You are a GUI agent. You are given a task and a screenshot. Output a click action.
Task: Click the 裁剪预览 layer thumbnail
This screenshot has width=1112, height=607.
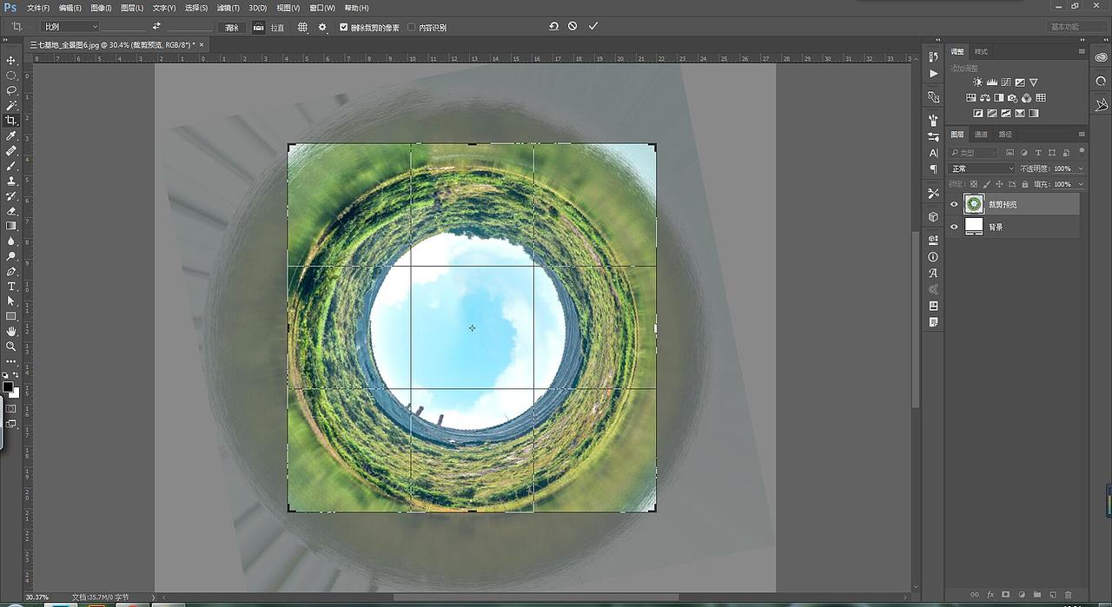(x=974, y=204)
